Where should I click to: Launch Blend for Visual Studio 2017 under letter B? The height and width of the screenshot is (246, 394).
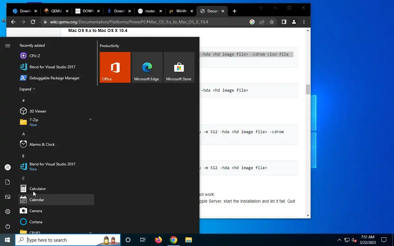click(56, 166)
